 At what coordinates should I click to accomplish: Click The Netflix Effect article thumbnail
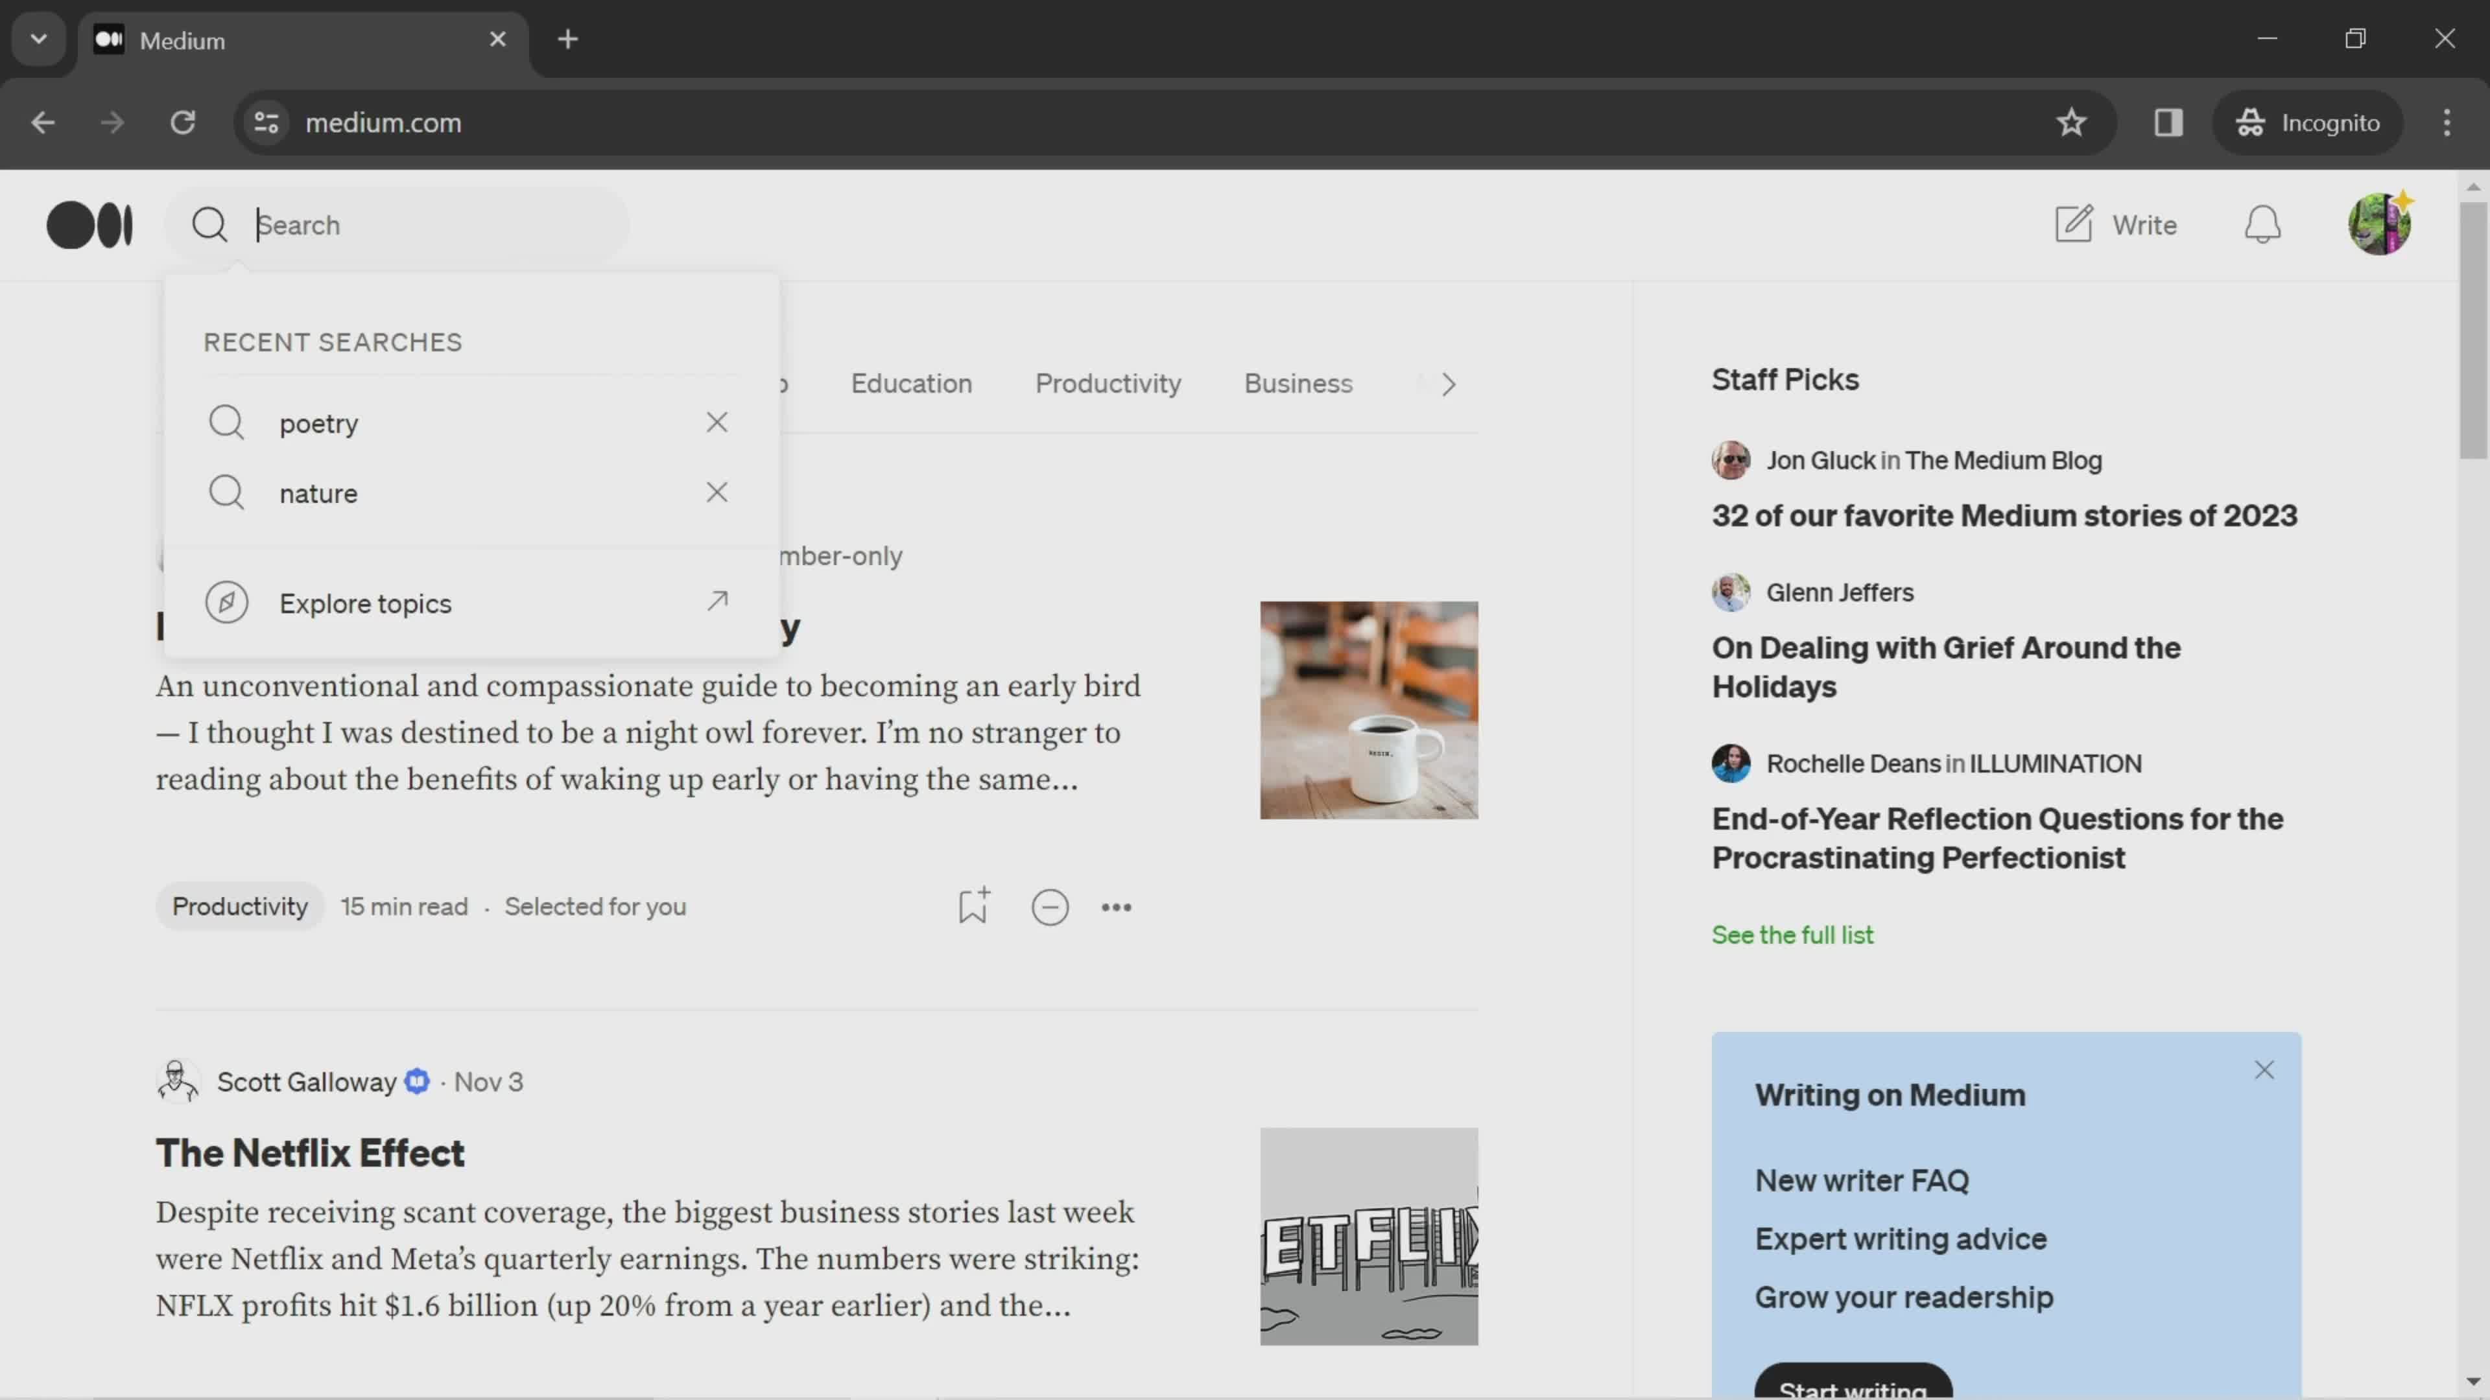[1368, 1236]
